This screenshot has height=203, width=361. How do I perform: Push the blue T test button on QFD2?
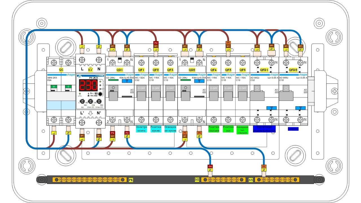tap(300, 108)
